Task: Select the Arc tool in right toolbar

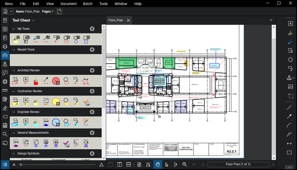Action: 289,125
